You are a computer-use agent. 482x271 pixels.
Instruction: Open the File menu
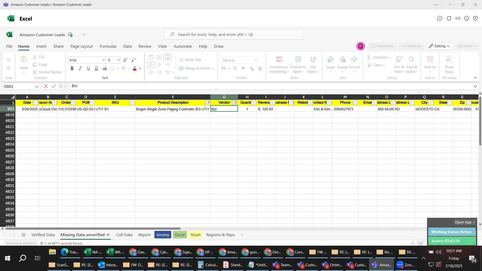coord(9,46)
